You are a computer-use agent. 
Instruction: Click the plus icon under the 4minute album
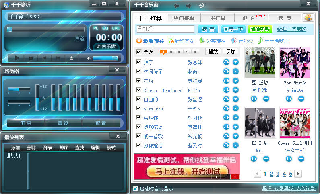(301, 99)
